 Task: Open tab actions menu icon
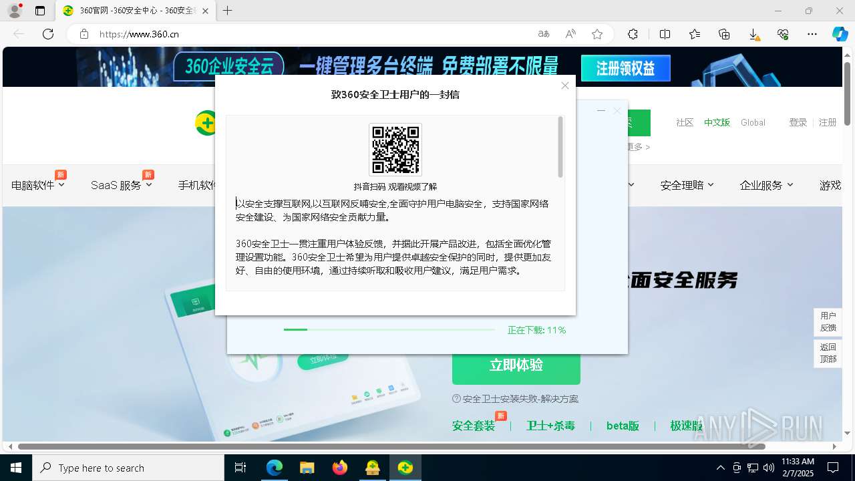click(x=40, y=11)
